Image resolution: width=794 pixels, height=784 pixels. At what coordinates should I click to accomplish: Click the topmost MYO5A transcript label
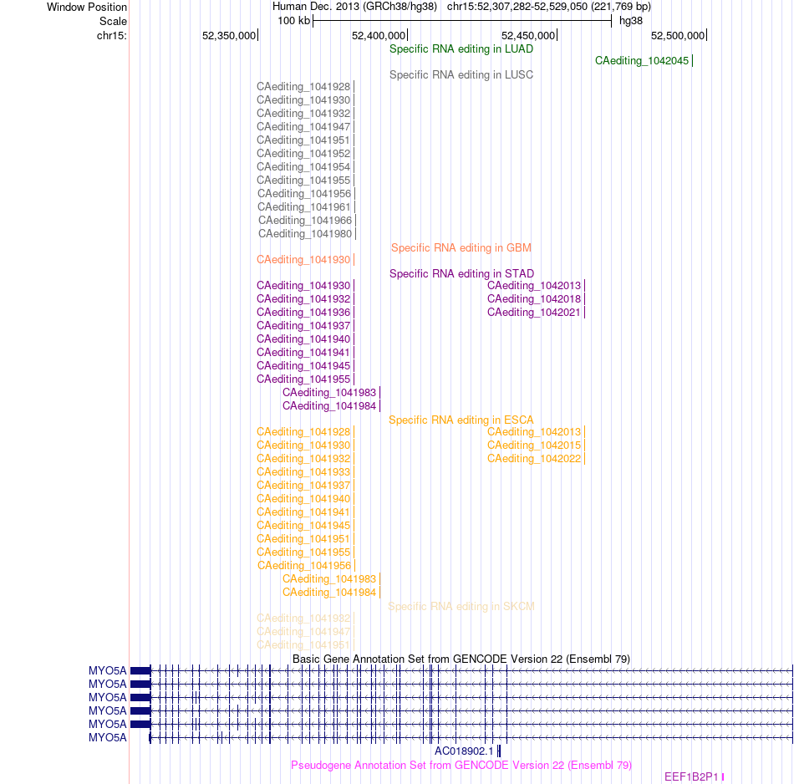coord(107,671)
